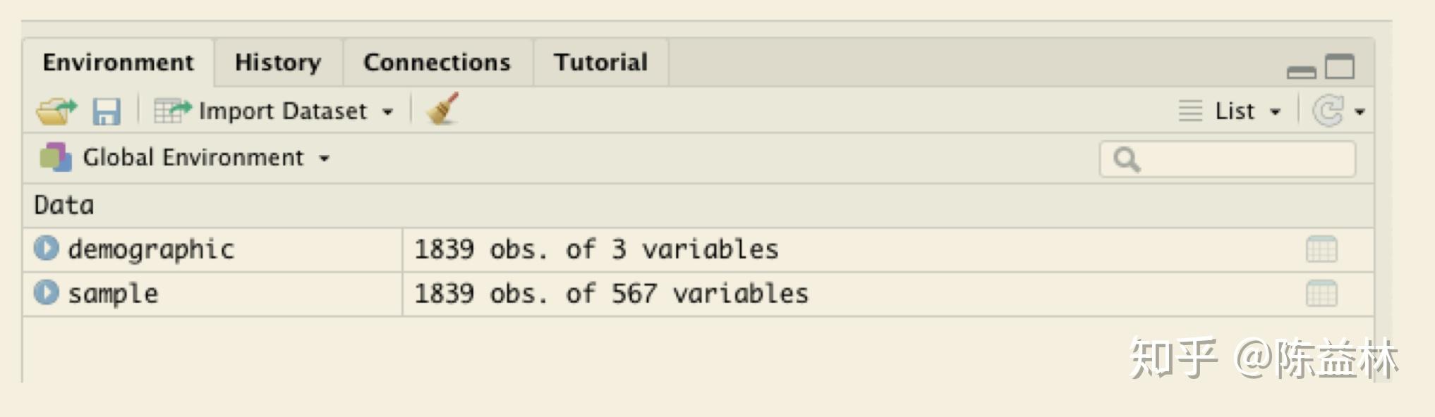Maximize the Environment pane
This screenshot has height=417, width=1435.
tap(1340, 67)
